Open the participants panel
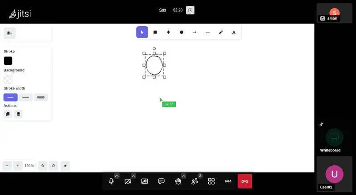The width and height of the screenshot is (356, 195). 194,181
